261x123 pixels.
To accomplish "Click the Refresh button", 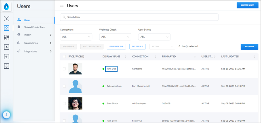I will pos(249,47).
